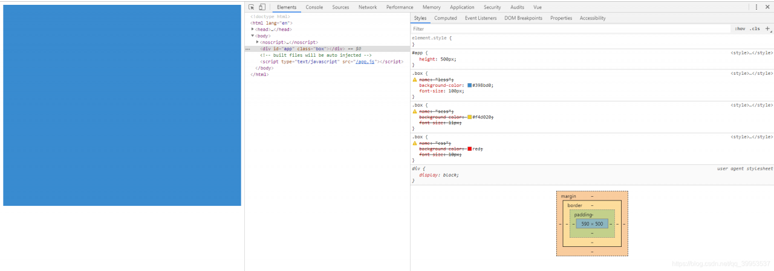Viewport: 774px width, 271px height.
Task: Follow the /app.js script source link
Action: click(x=365, y=62)
